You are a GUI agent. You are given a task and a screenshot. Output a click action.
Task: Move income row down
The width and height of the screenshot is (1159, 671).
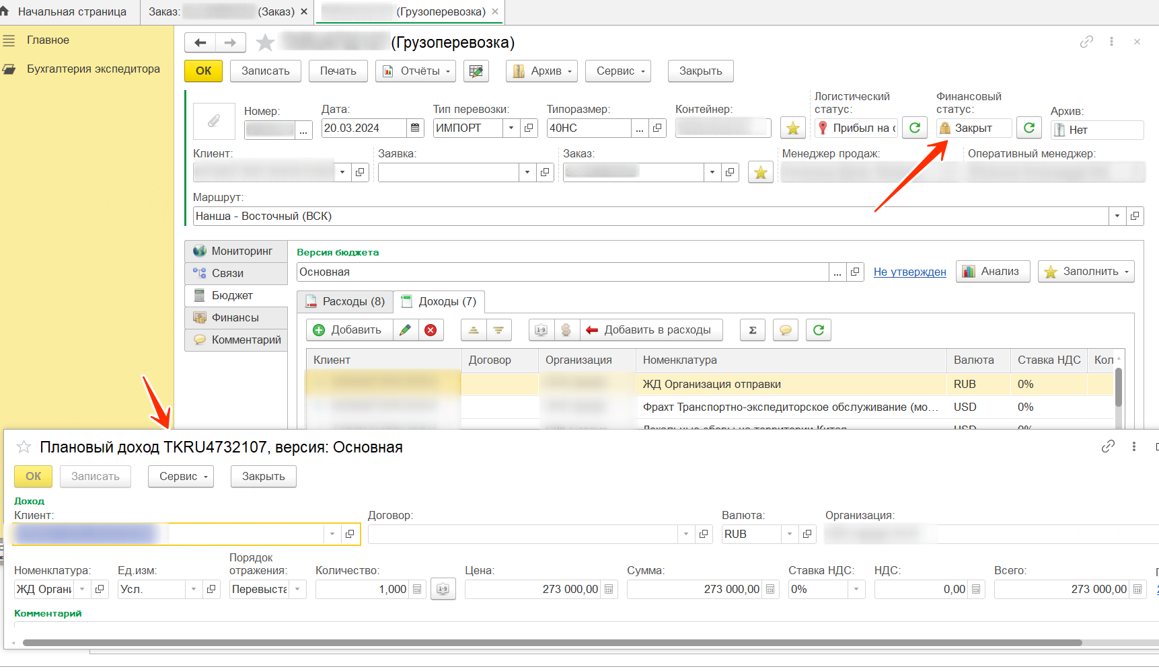[498, 329]
